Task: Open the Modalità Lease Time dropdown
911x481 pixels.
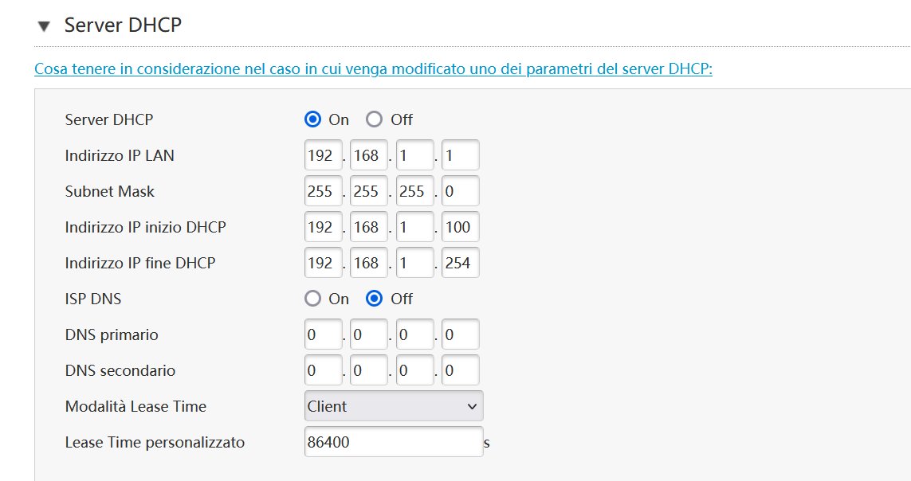Action: coord(394,406)
